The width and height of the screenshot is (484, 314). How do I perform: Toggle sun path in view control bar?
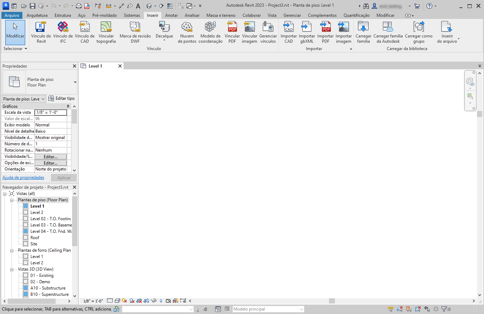[x=124, y=301]
